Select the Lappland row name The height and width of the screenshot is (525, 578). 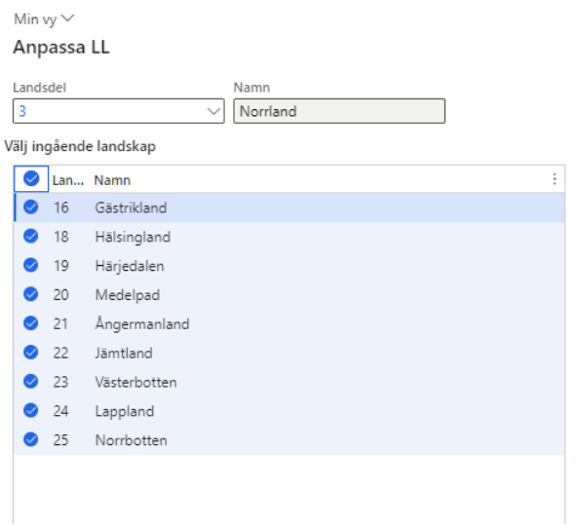[x=124, y=412]
